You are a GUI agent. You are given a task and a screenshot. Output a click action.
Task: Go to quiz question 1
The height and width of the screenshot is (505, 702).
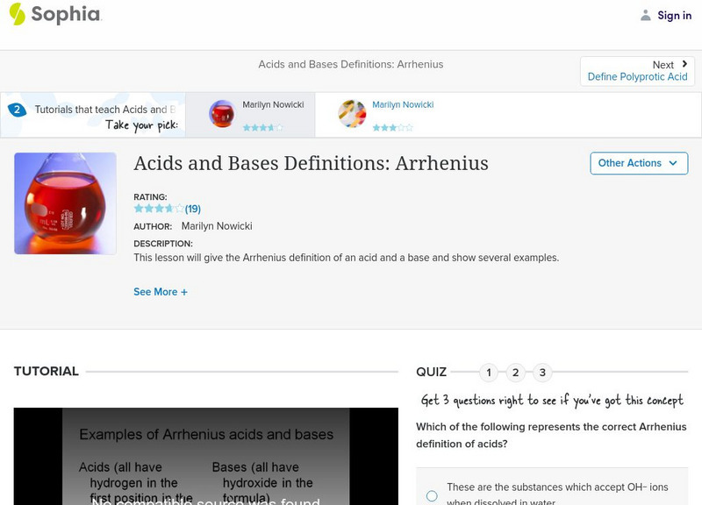click(489, 373)
